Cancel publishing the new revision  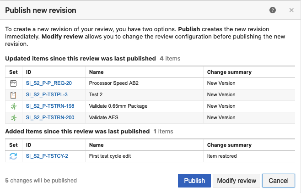coord(278,181)
